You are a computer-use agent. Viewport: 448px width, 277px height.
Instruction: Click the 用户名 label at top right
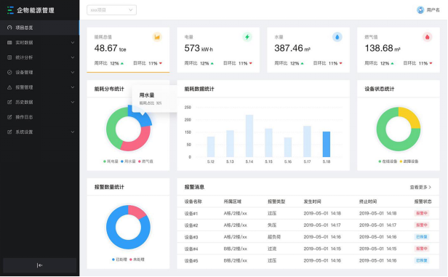433,10
